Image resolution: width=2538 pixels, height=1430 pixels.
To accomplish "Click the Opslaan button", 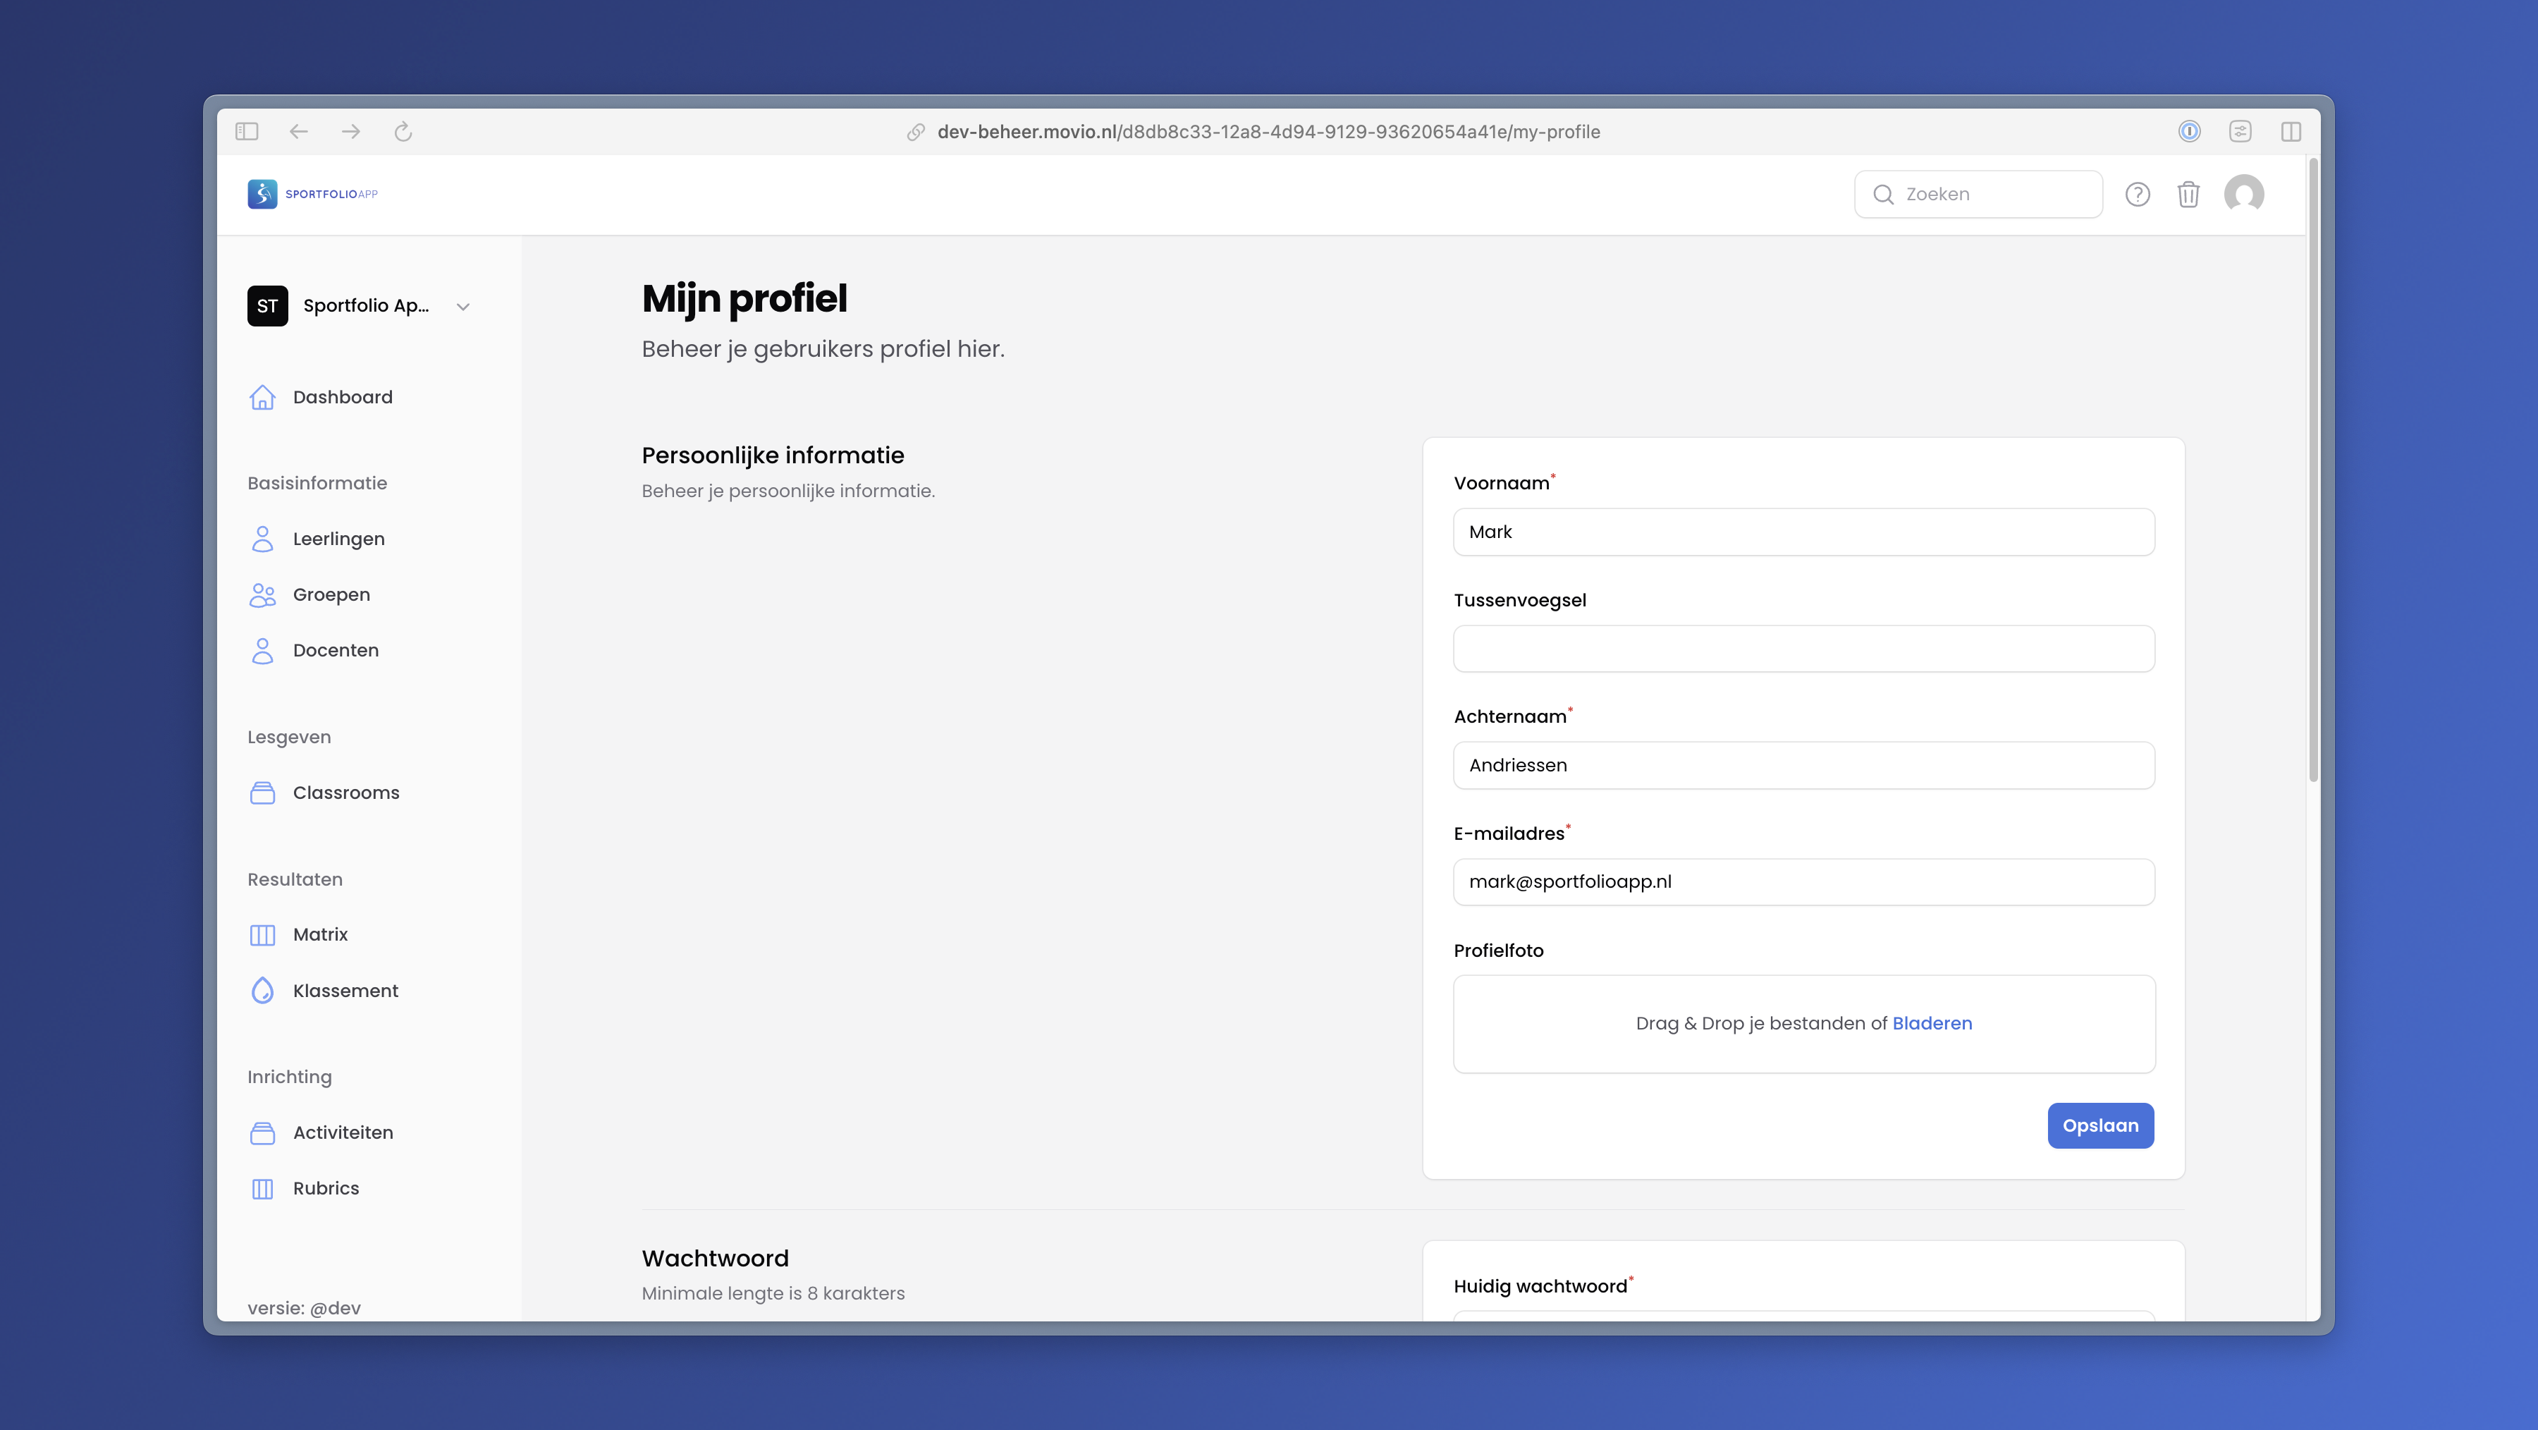I will 2099,1125.
